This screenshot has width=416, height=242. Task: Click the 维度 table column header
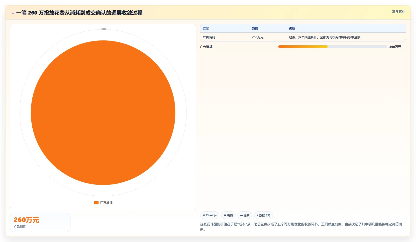point(206,29)
